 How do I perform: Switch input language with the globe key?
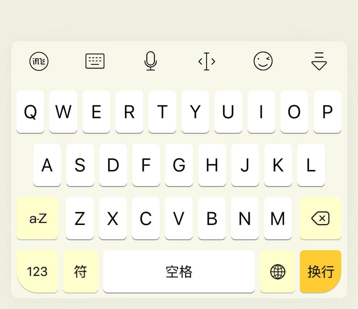click(277, 271)
